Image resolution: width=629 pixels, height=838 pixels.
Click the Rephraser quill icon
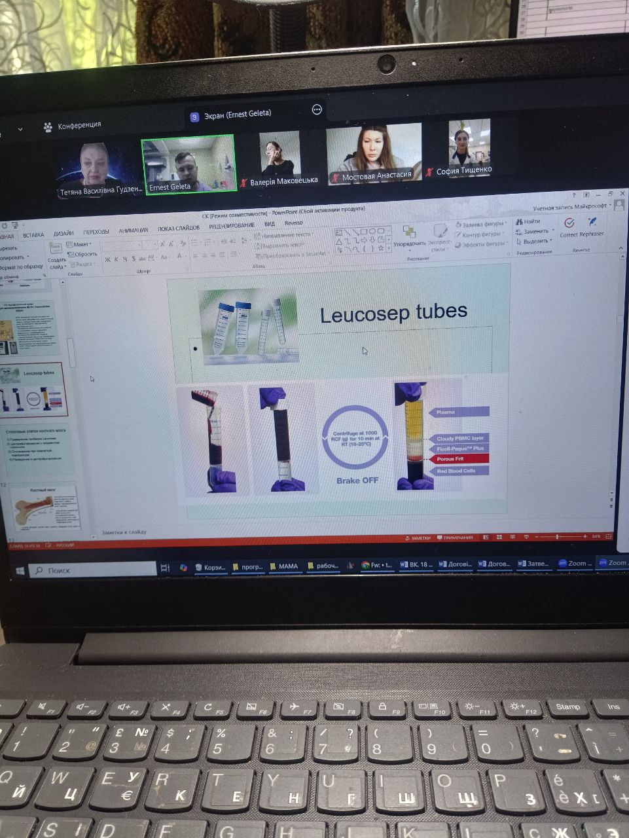[x=592, y=223]
